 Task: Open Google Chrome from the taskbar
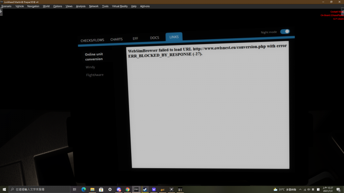[127, 189]
